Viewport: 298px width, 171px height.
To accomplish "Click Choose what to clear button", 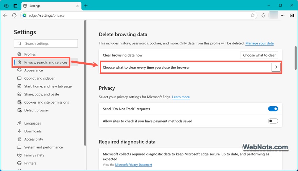I will tap(259, 55).
